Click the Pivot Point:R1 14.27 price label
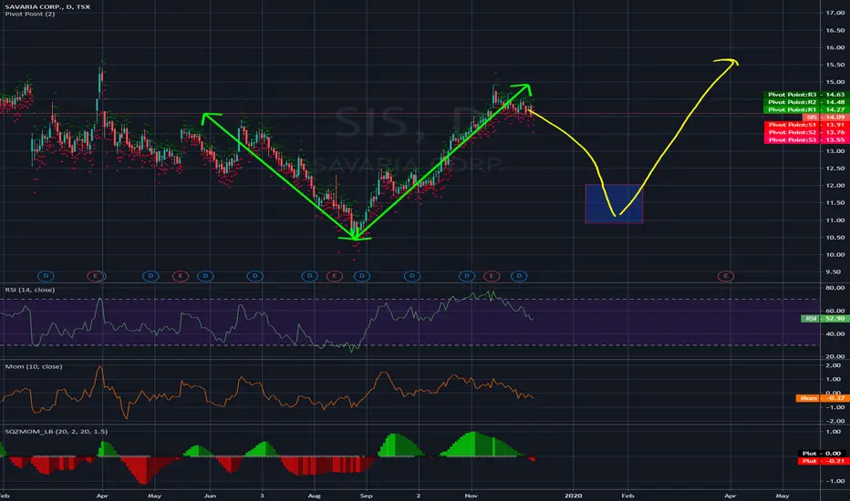The height and width of the screenshot is (501, 850). tap(805, 109)
